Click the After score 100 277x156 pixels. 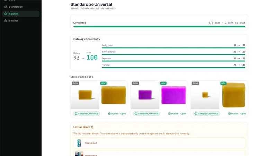tap(92, 58)
